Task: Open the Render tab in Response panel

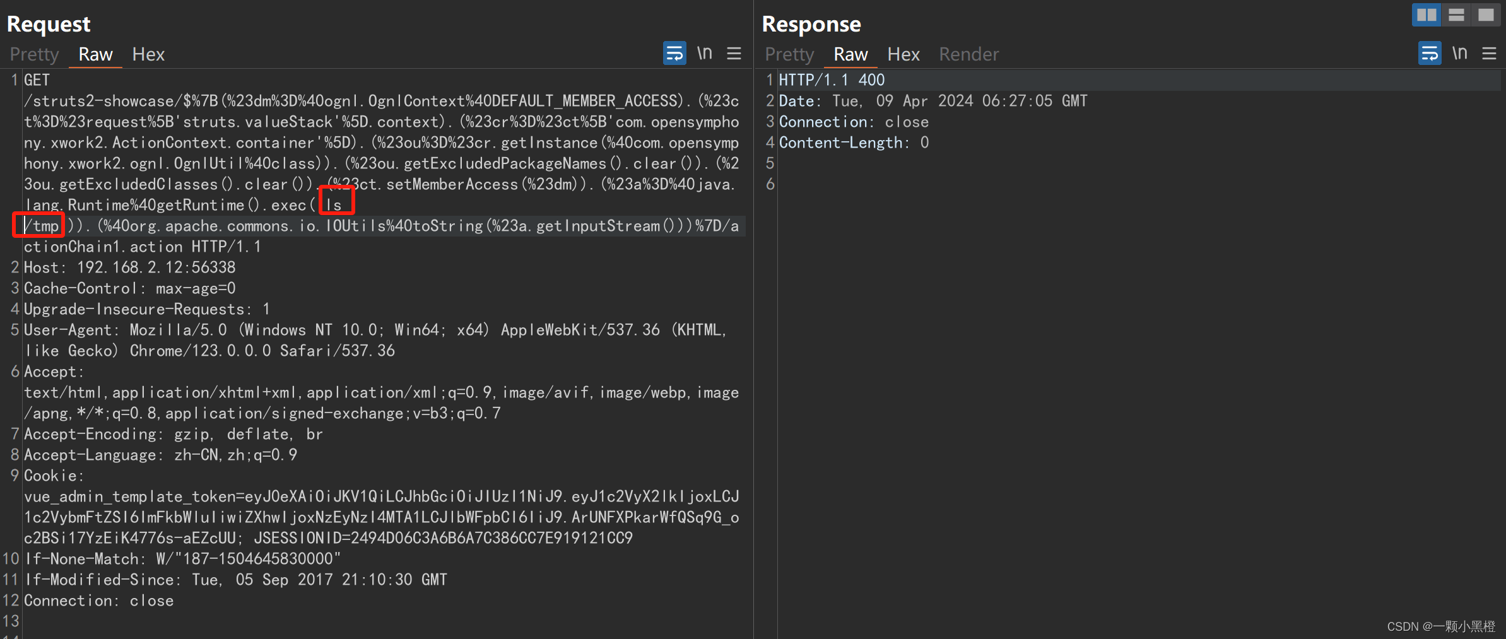Action: (x=968, y=54)
